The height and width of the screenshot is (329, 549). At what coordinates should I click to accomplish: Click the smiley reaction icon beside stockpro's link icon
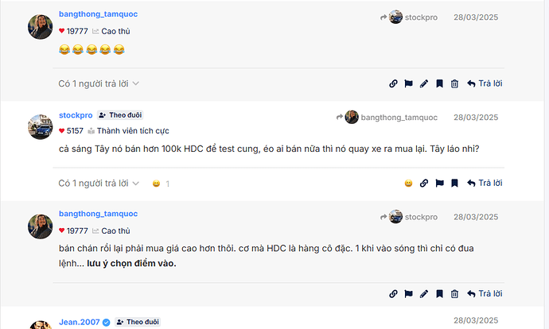pos(408,184)
